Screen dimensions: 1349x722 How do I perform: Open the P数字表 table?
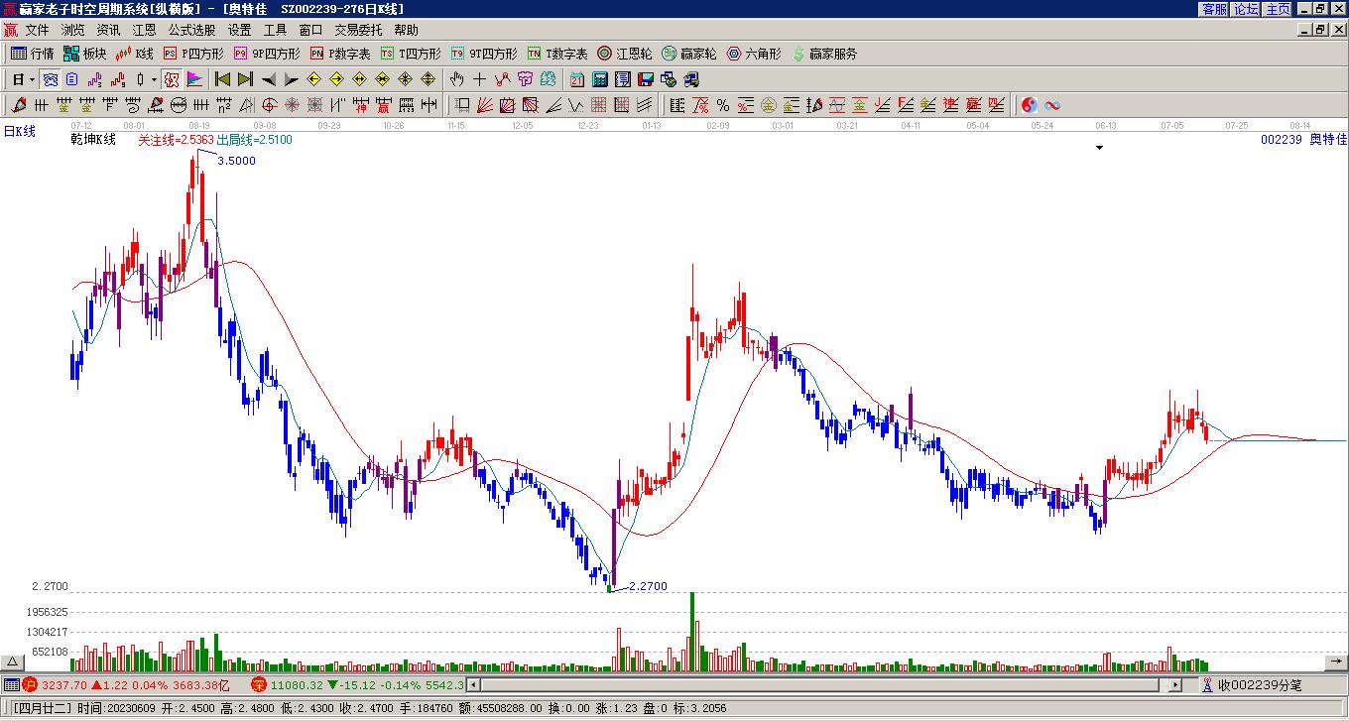[x=340, y=54]
